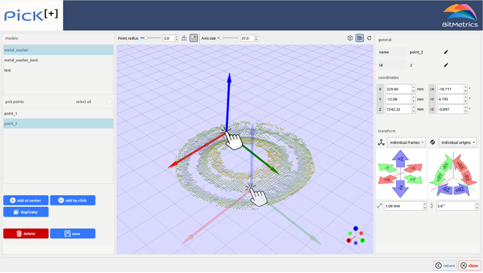Open the individual frames dropdown
The width and height of the screenshot is (483, 273).
pos(406,143)
